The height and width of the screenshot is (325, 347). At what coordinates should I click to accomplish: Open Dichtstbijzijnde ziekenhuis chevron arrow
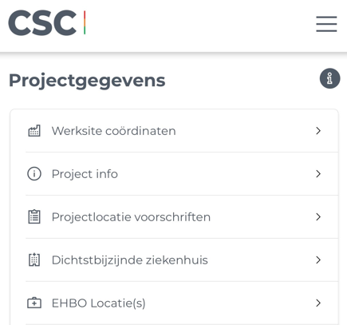coord(318,260)
